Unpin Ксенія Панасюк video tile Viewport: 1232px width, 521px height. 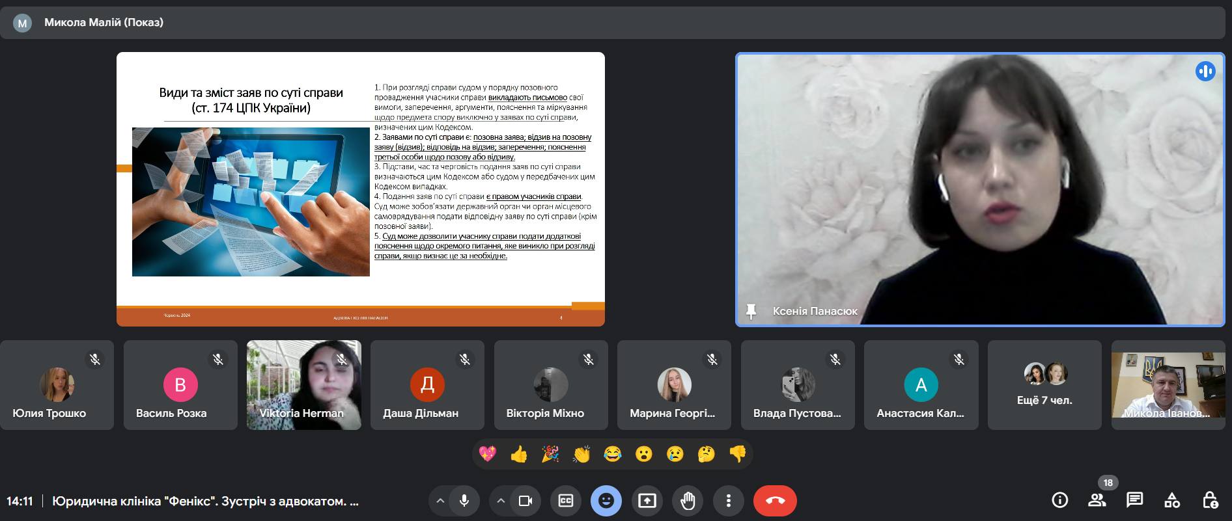(x=751, y=311)
